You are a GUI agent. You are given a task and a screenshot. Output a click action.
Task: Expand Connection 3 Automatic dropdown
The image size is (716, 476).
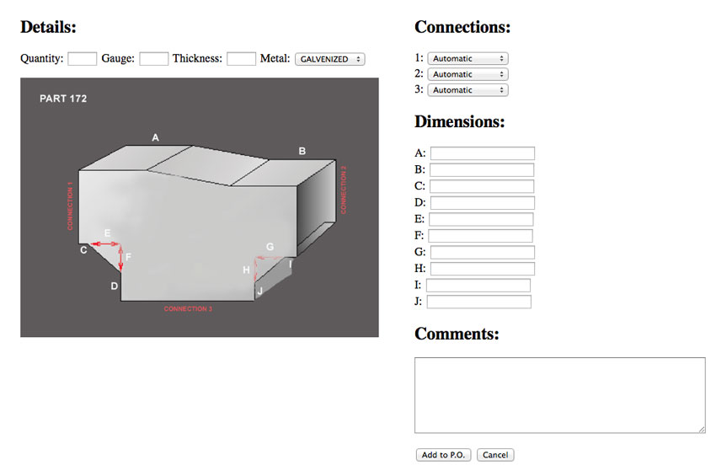click(x=468, y=90)
